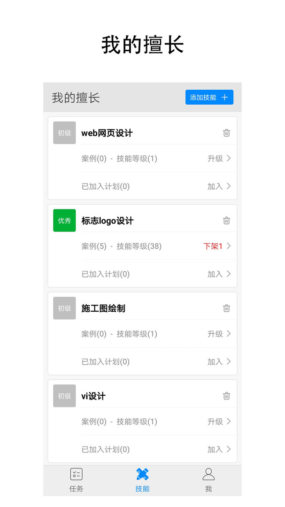Open 升级 arrow for vi设计

click(229, 422)
